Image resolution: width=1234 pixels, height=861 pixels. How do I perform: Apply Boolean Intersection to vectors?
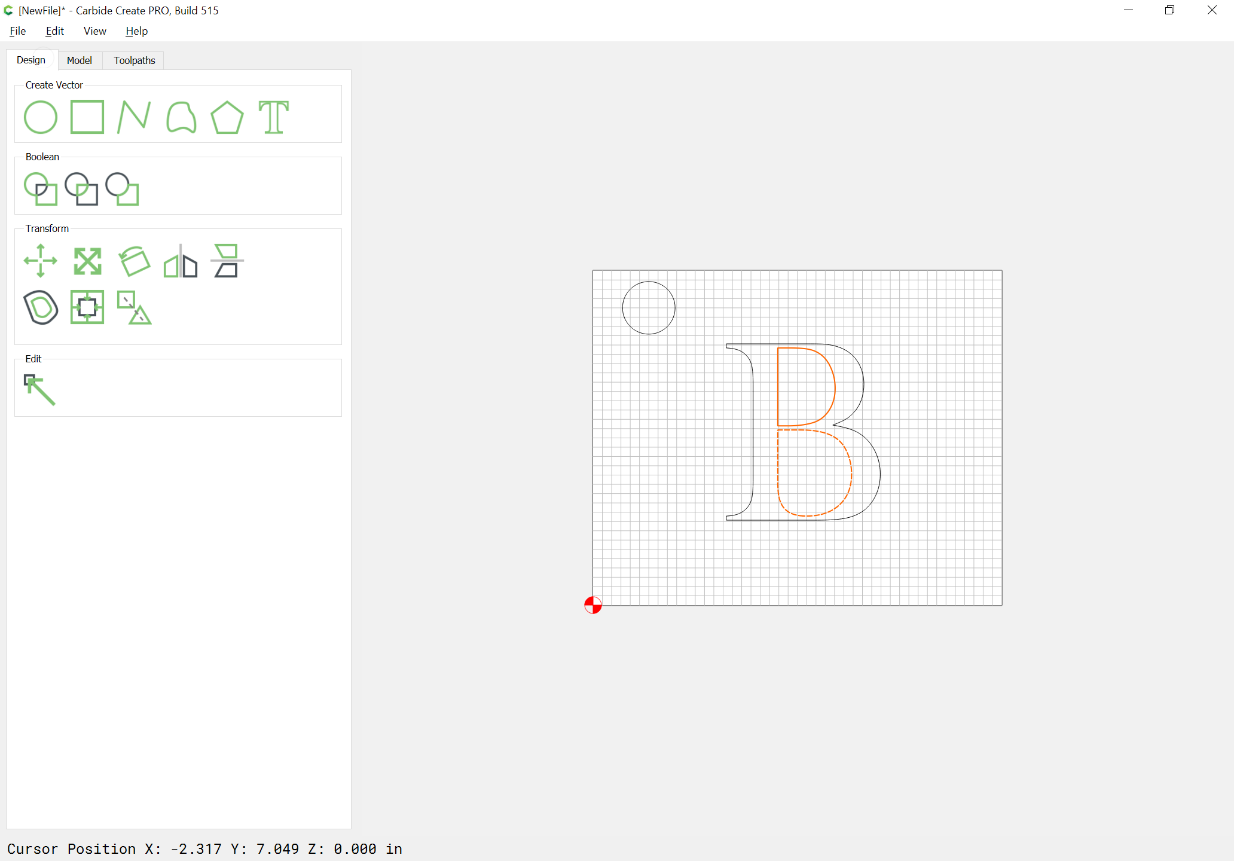pos(81,189)
